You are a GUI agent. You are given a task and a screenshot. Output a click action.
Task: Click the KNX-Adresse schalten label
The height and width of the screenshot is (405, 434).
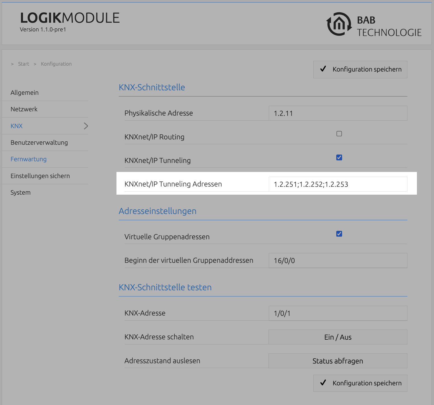coord(159,337)
